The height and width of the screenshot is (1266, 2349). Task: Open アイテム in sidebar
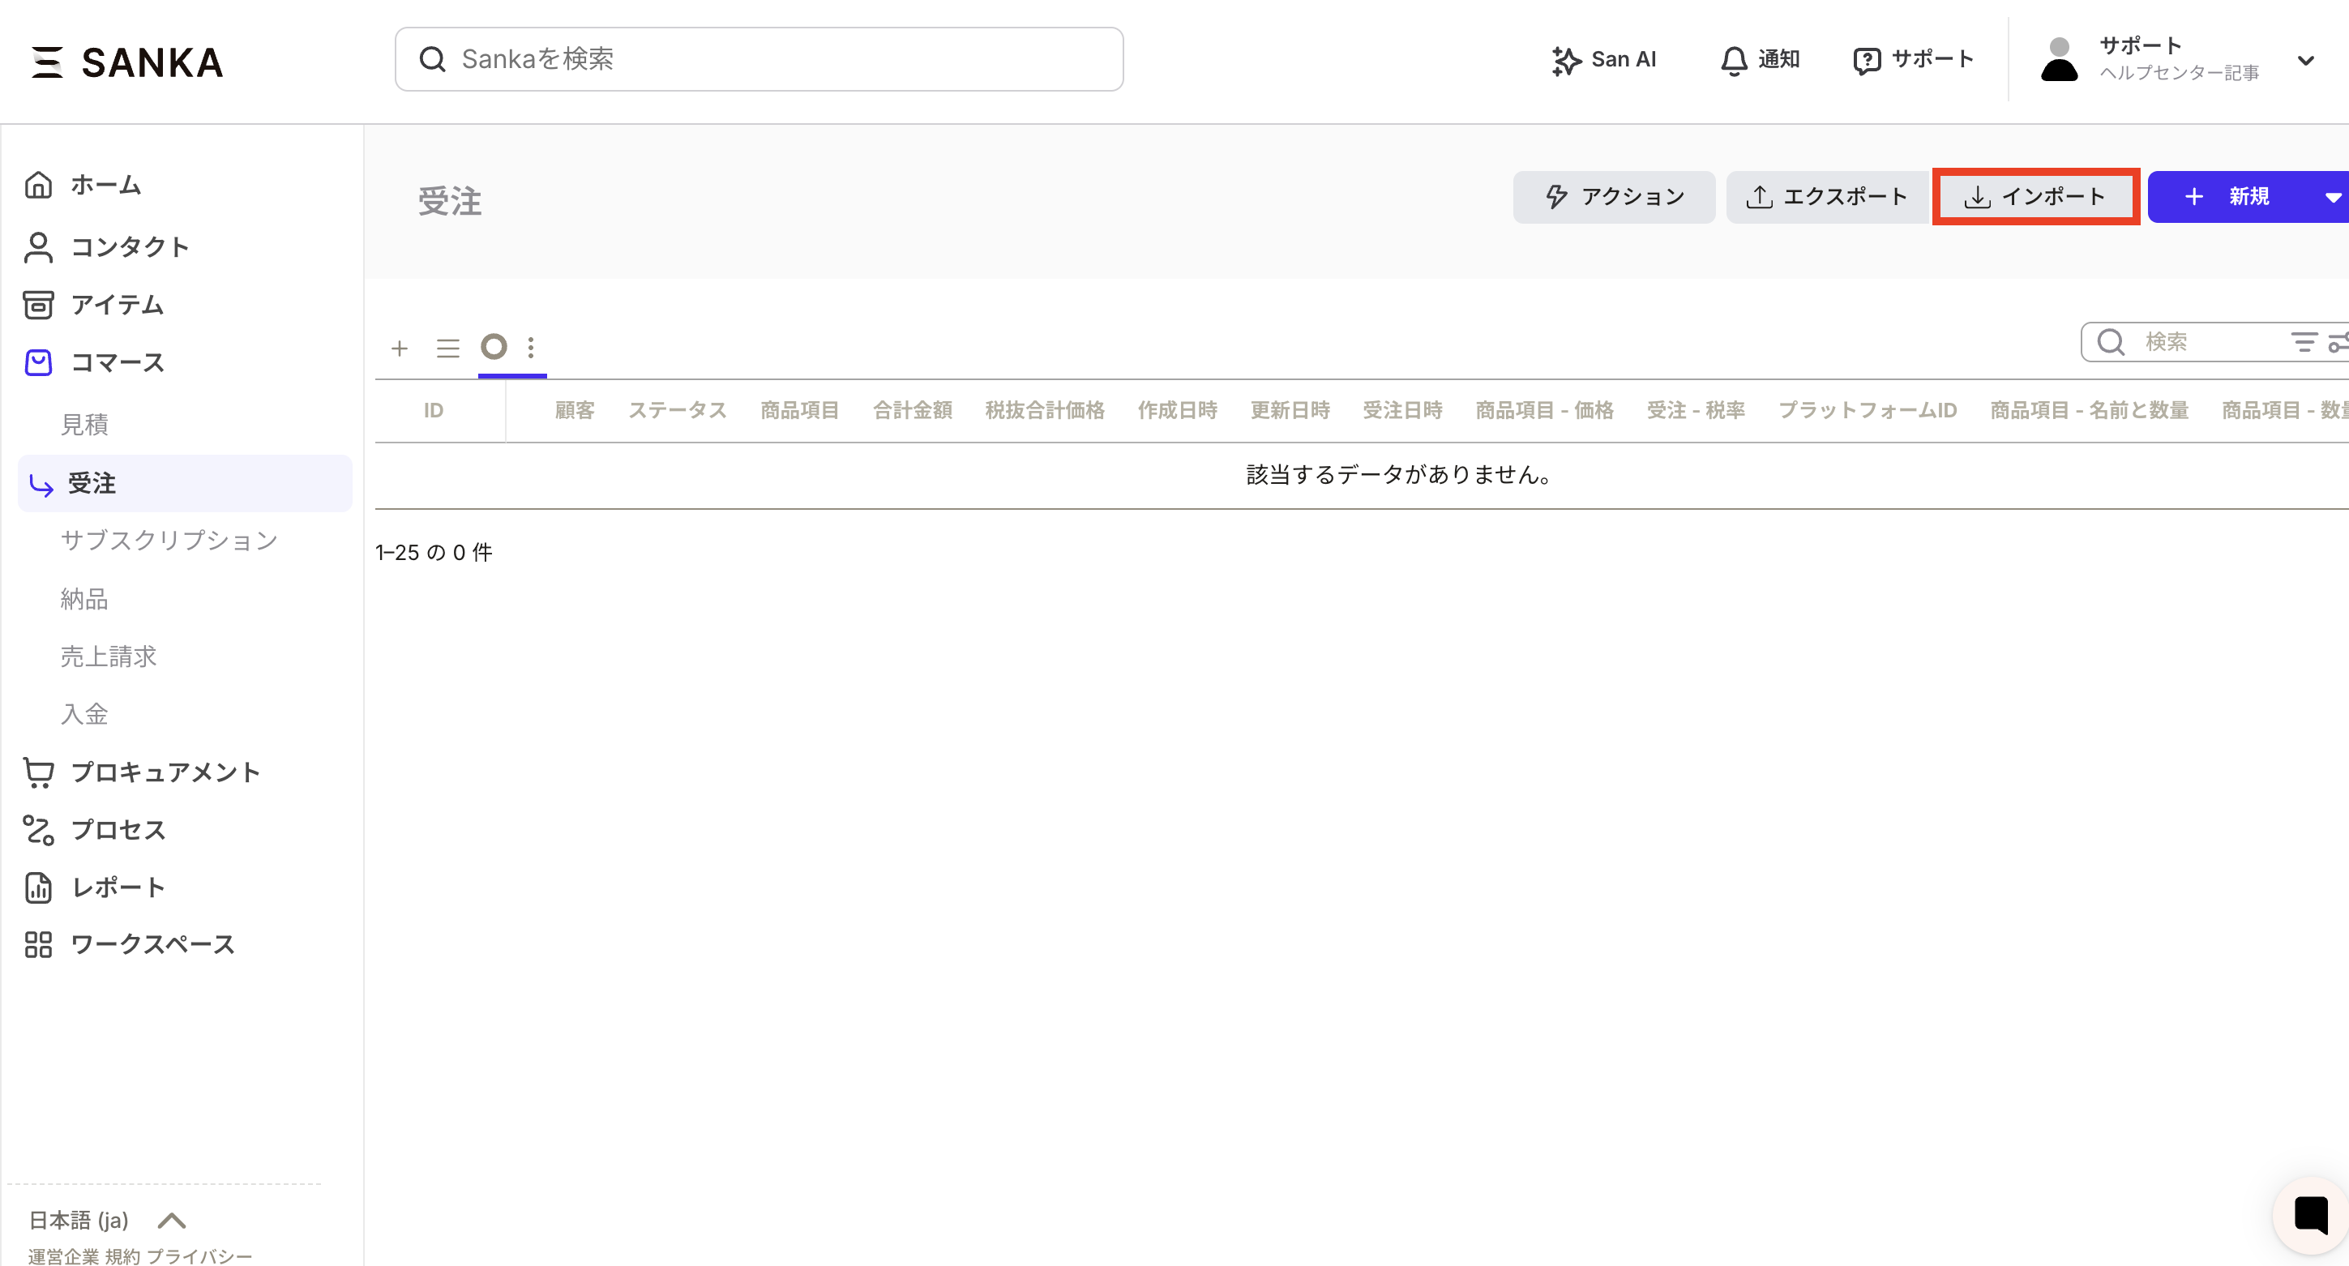click(x=94, y=305)
